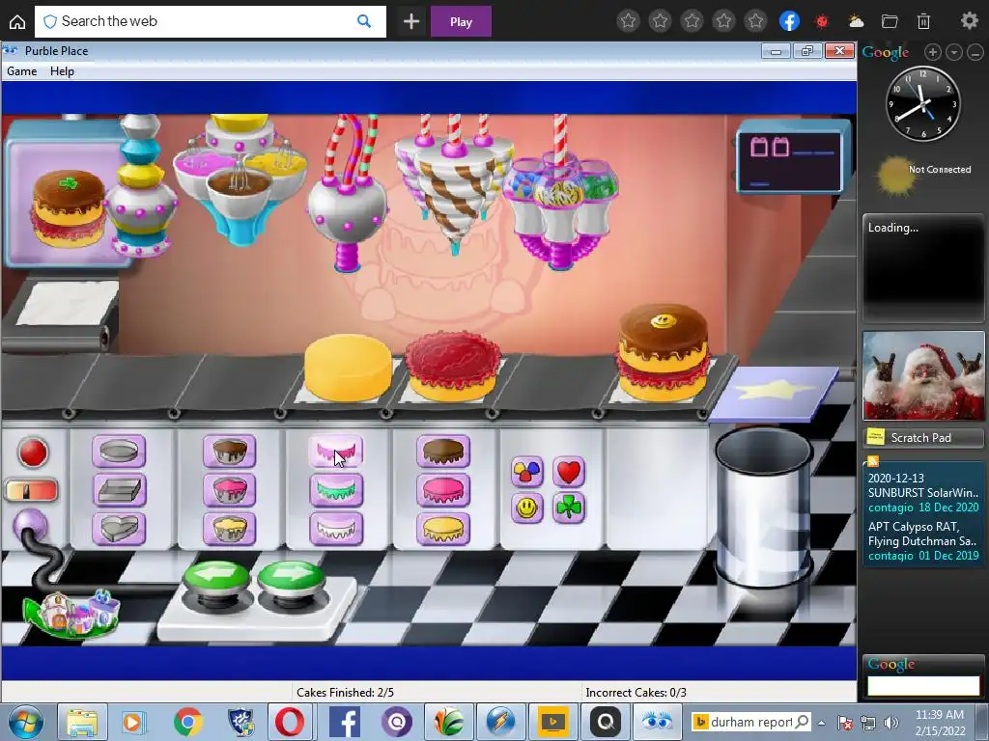This screenshot has width=989, height=741.
Task: Hit the round red stop button
Action: click(x=33, y=453)
